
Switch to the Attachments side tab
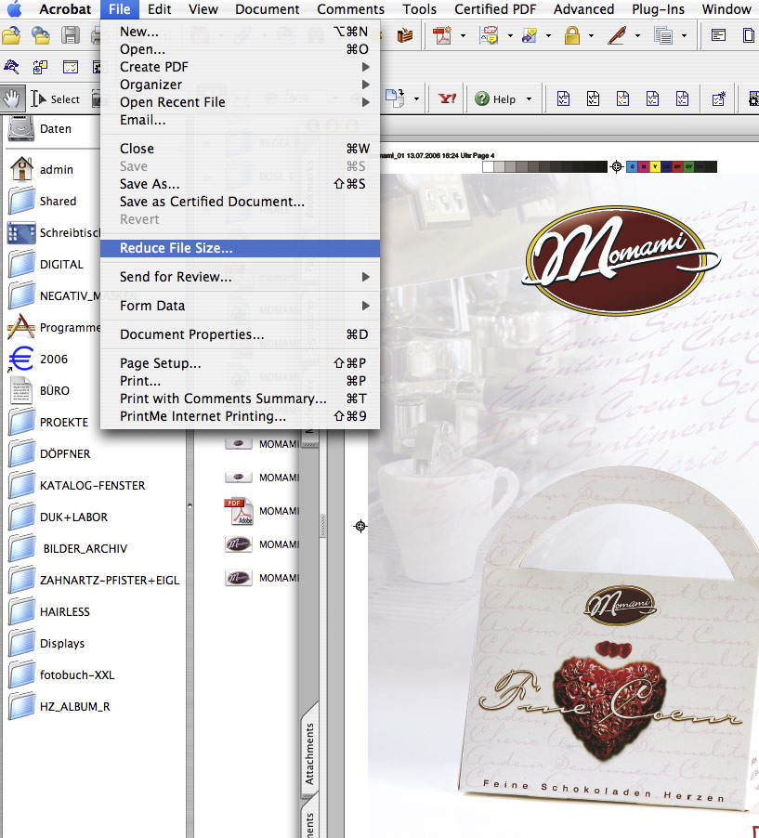(310, 753)
